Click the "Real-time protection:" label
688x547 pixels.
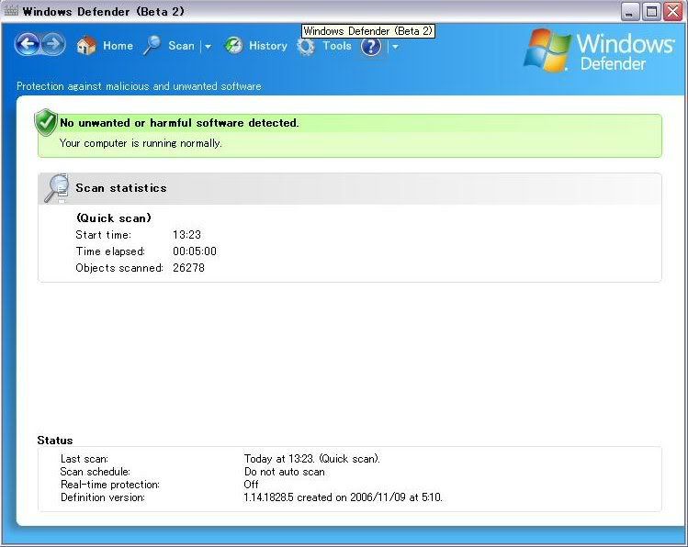point(110,485)
